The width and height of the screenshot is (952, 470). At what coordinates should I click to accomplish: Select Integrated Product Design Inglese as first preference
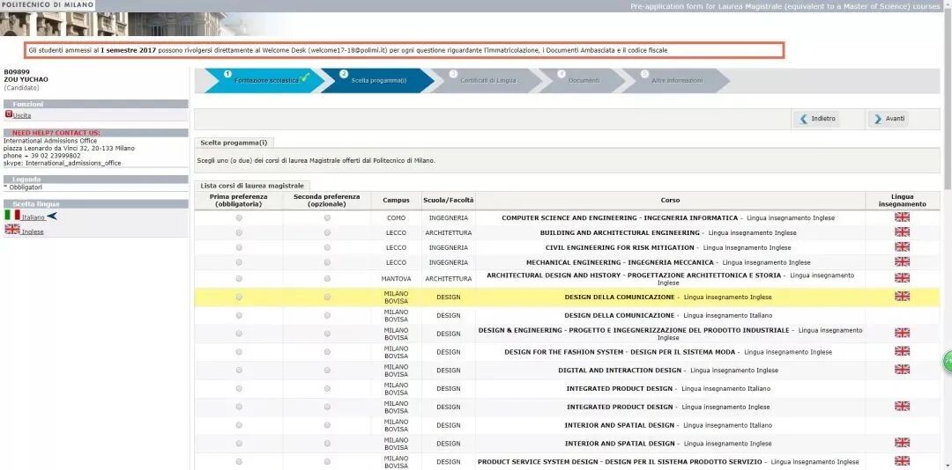(x=239, y=407)
